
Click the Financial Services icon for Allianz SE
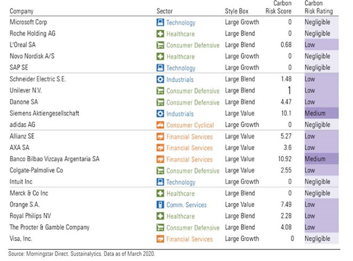[160, 136]
